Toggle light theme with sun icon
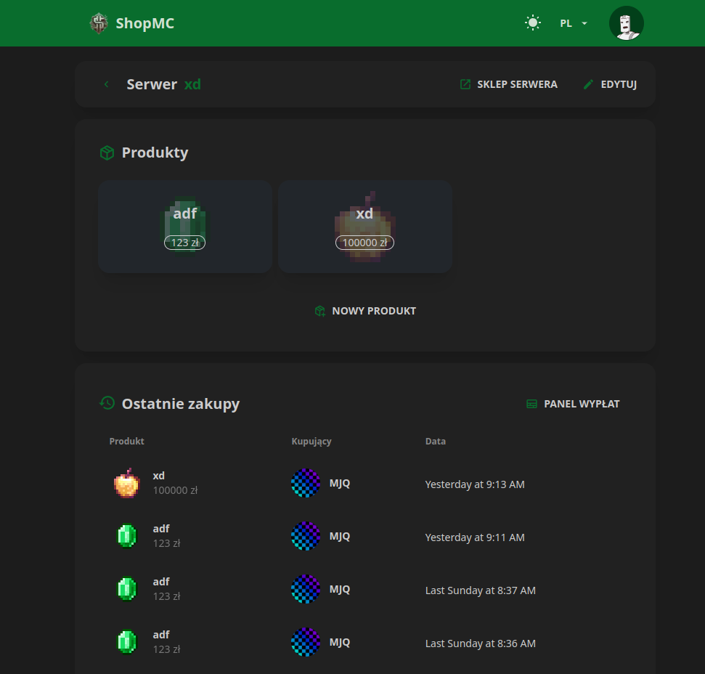Image resolution: width=705 pixels, height=674 pixels. tap(533, 23)
